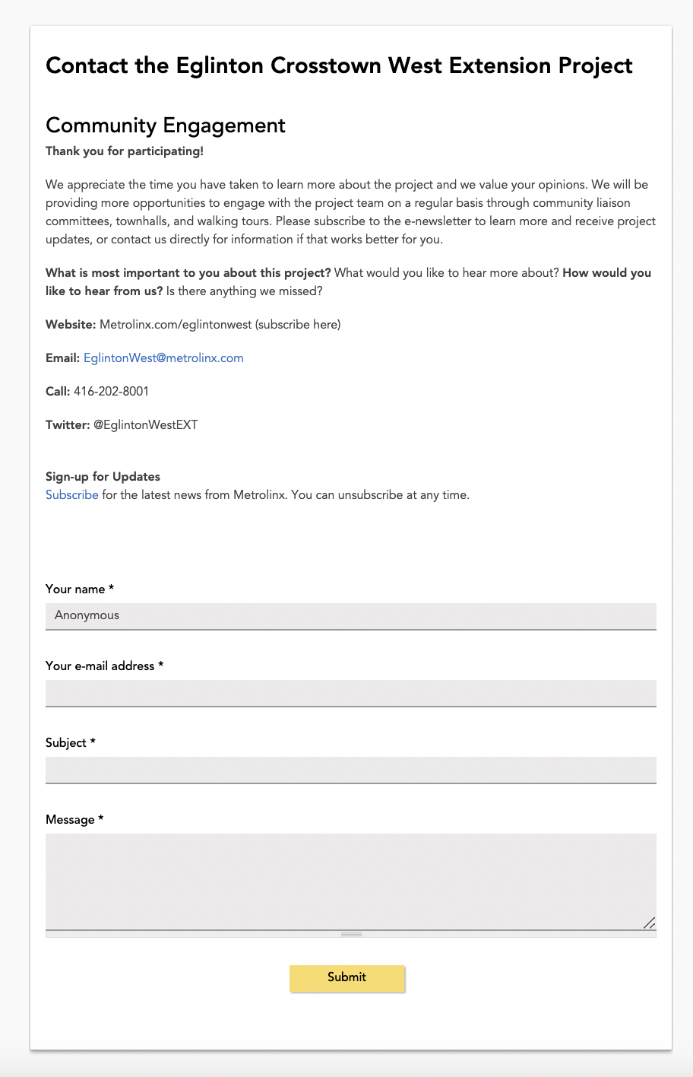Open the Subscribe link for updates
This screenshot has width=693, height=1077.
[71, 495]
